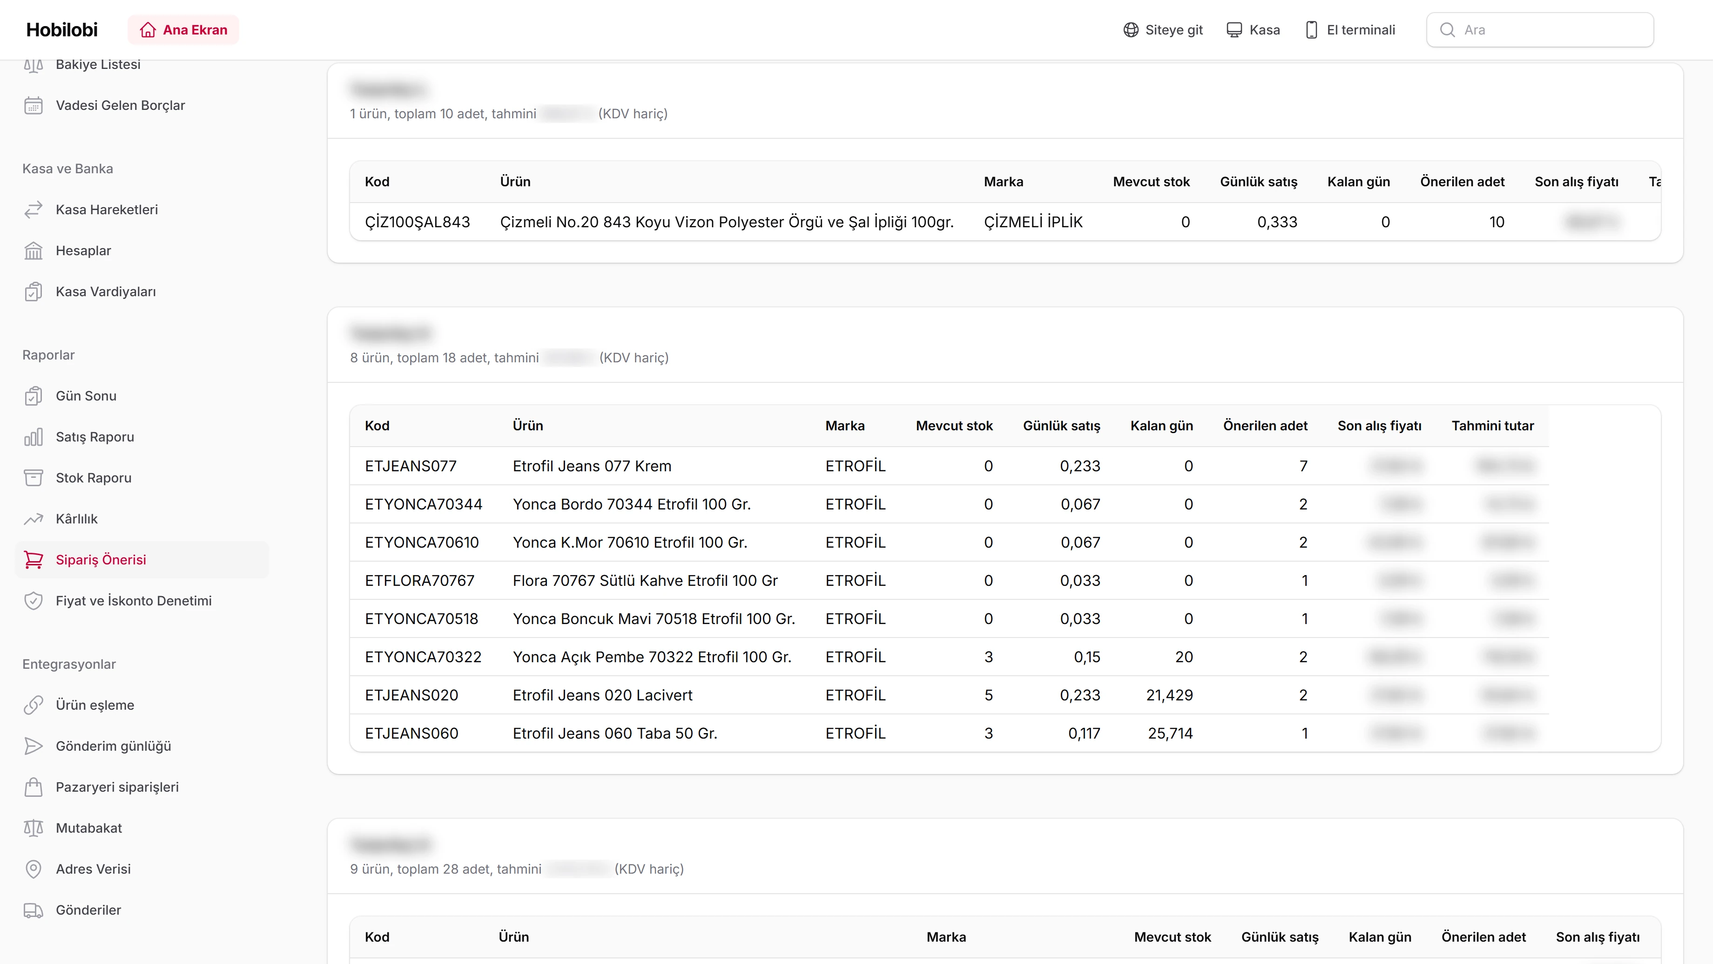Click the Ürün eşleme link icon
Screen dimensions: 1713x964
[33, 705]
